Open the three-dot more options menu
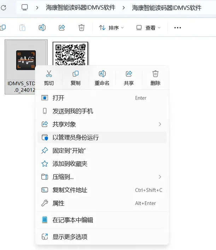The image size is (216, 250). point(177,28)
